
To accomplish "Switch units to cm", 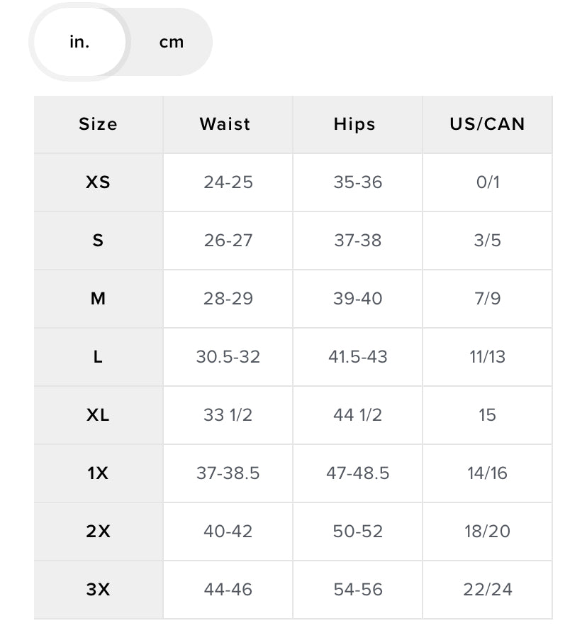I will pyautogui.click(x=172, y=43).
